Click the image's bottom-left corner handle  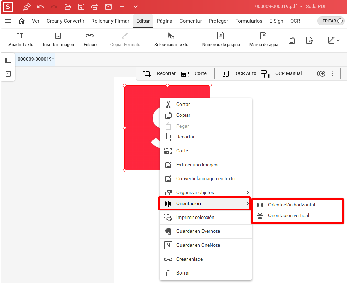coord(125,170)
